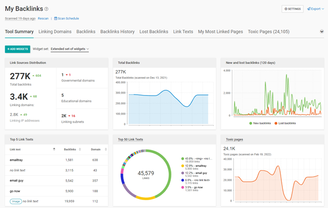
Task: Select the Tool Summary tab
Action: 19,32
